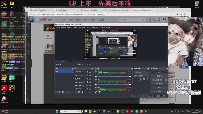Switch to the 斗鱼_百度搜索 browser tab
The height and width of the screenshot is (114, 203).
(67, 10)
